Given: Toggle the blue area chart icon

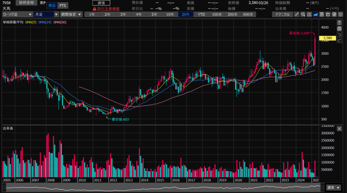Looking at the screenshot, I should 315,15.
